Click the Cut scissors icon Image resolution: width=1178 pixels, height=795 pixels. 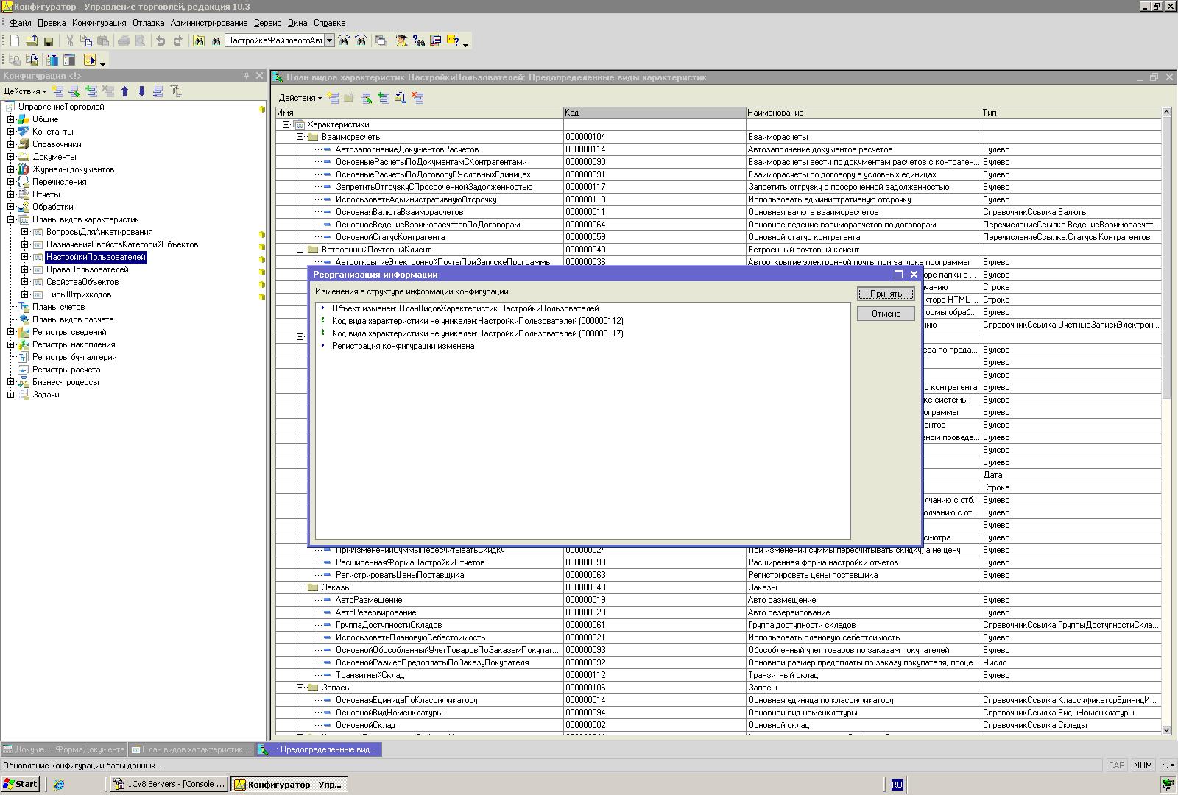[x=69, y=41]
